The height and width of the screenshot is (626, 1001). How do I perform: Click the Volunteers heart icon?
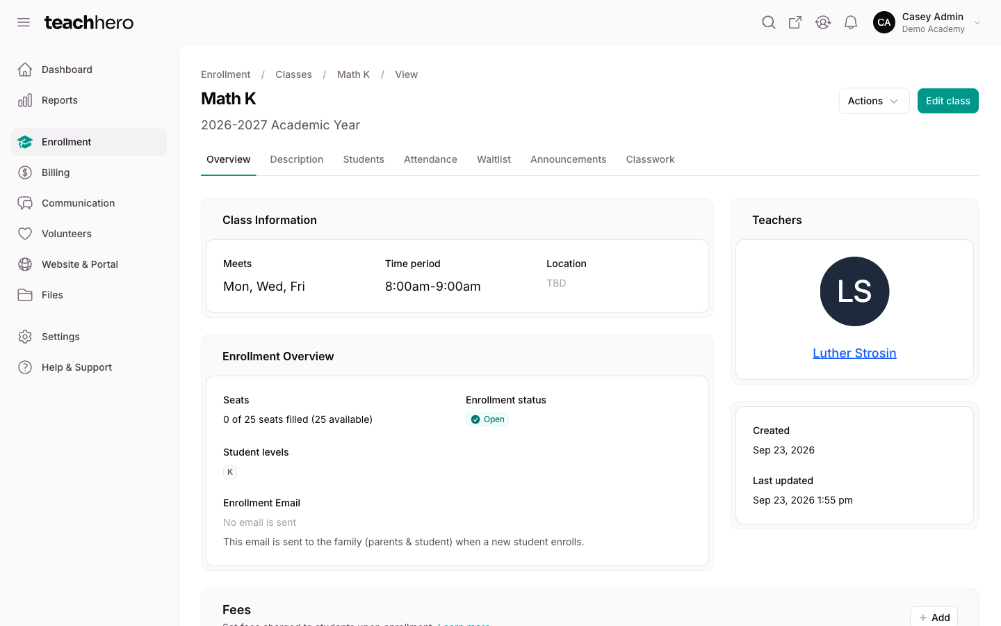pos(25,234)
